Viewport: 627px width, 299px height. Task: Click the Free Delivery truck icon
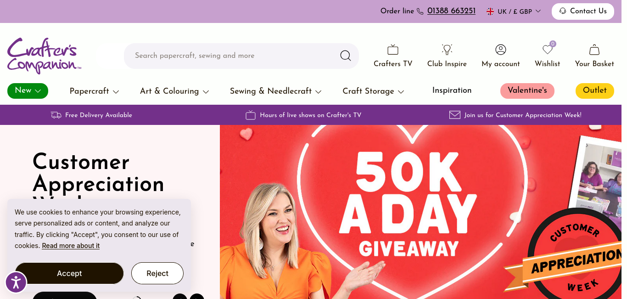tap(56, 115)
